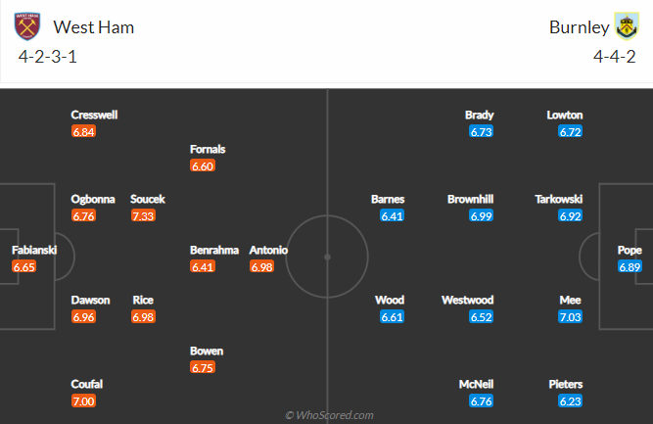The image size is (653, 424).
Task: Select Fabianski's 6.65 rating badge
Action: coord(24,266)
